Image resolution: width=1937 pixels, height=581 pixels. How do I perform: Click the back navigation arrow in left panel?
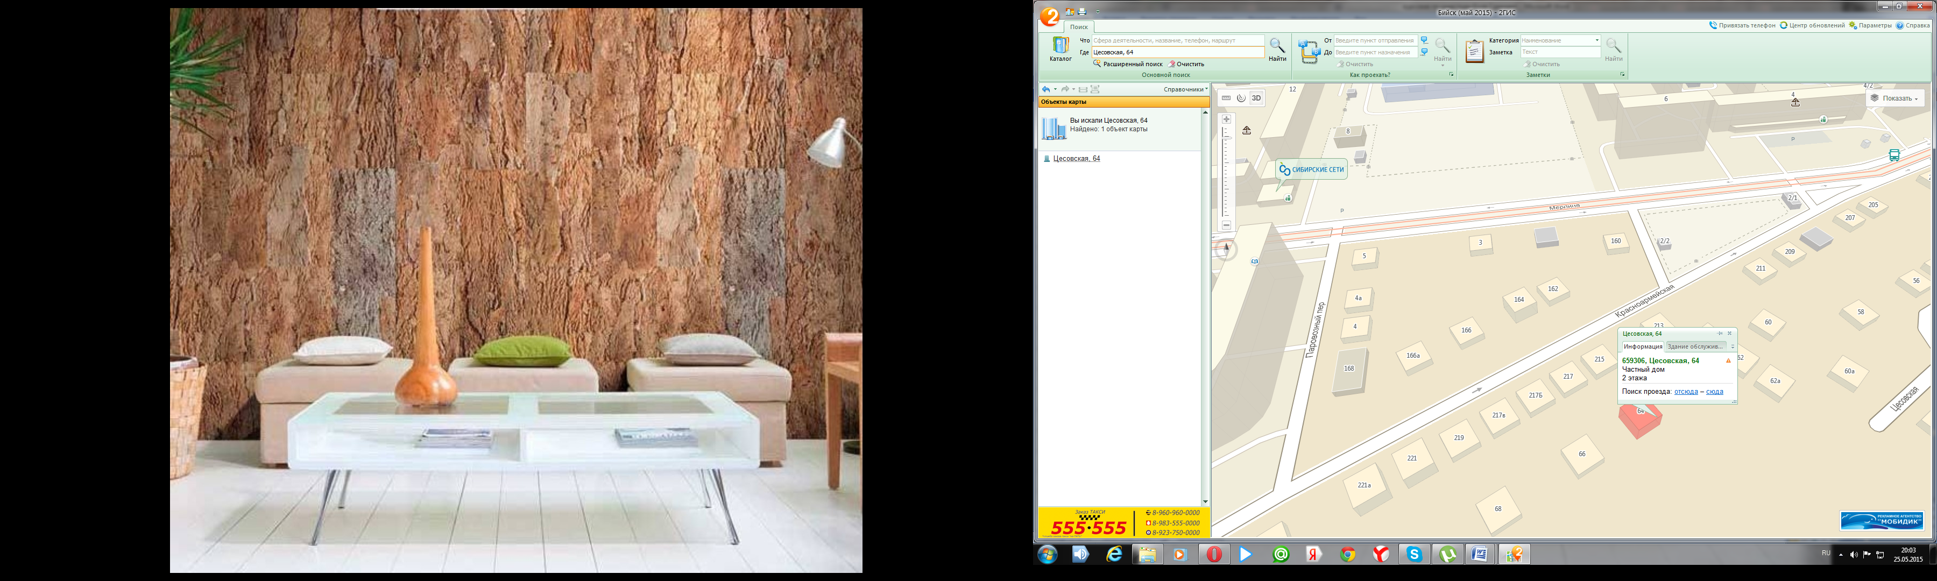pyautogui.click(x=1046, y=89)
